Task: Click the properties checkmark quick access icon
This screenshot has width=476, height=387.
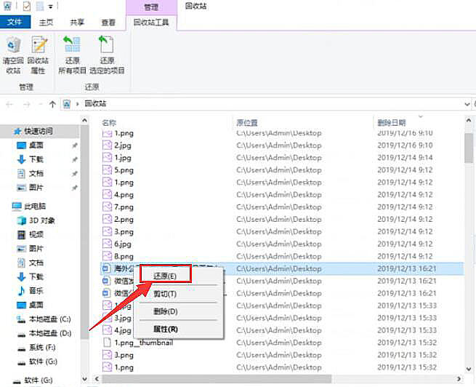Action: click(x=27, y=6)
